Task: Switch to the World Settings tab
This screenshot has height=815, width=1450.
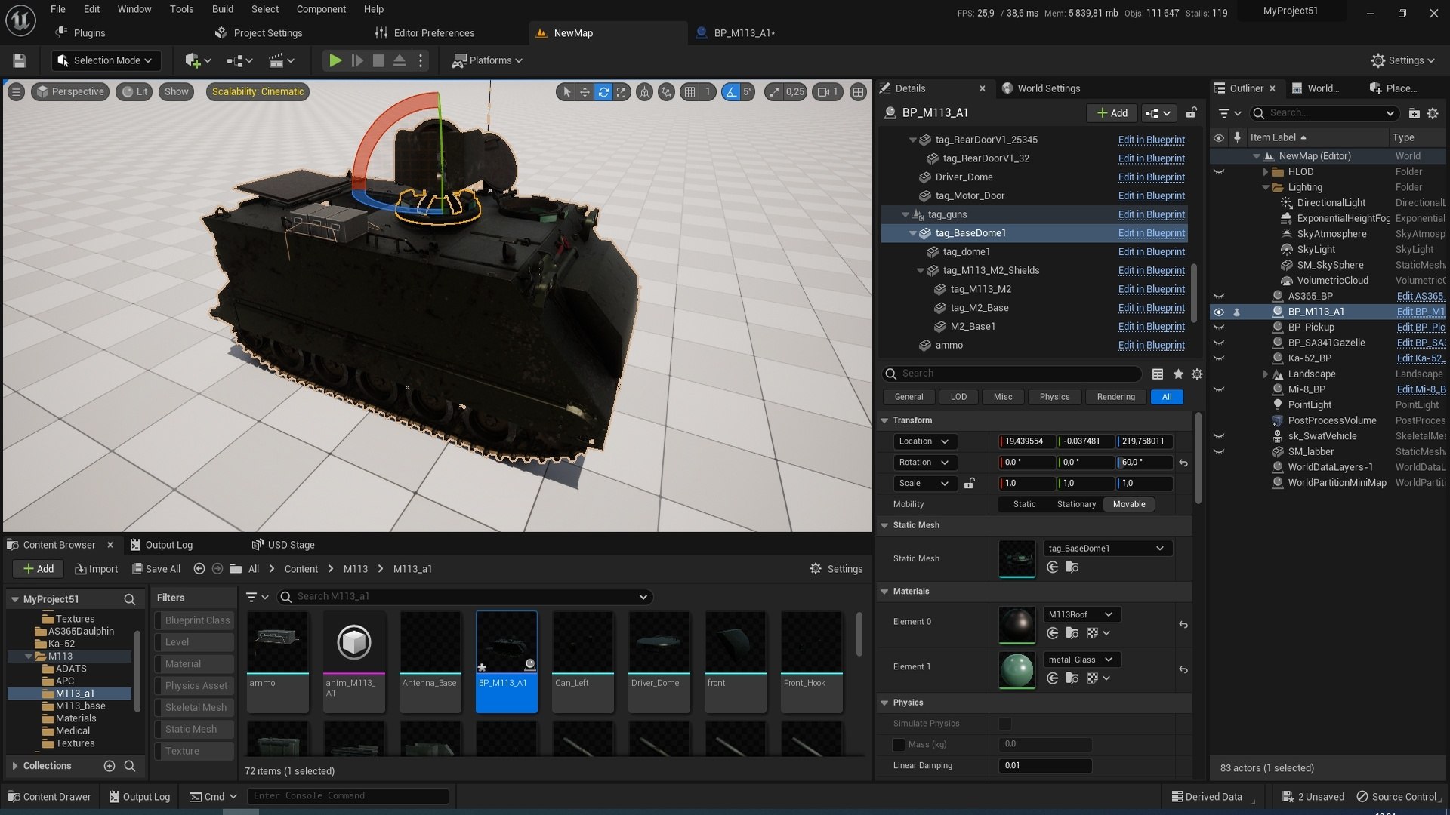Action: pyautogui.click(x=1047, y=88)
